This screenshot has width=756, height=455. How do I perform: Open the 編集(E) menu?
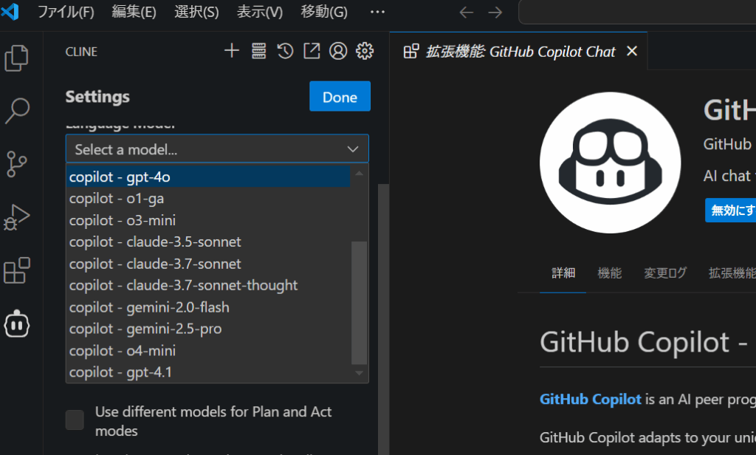[x=134, y=12]
